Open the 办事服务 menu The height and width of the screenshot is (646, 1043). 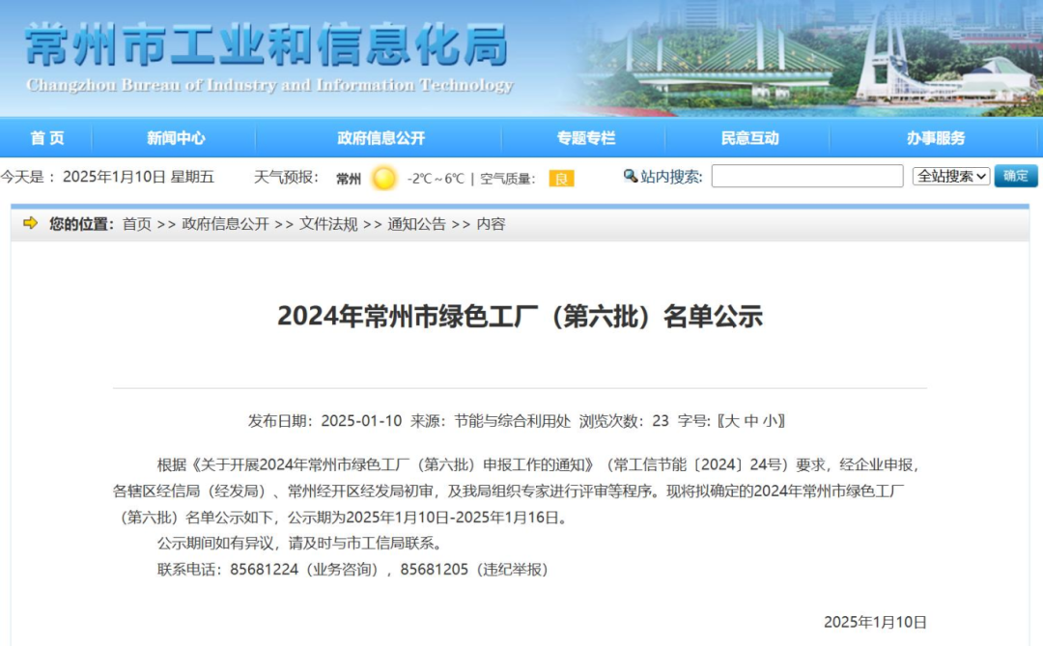[x=935, y=138]
